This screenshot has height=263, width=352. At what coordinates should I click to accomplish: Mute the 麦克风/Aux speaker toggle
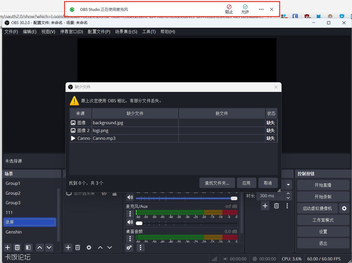point(130,222)
